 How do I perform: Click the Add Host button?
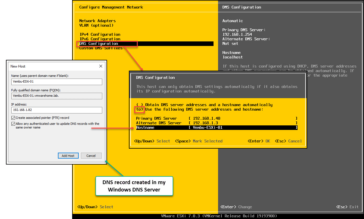[x=68, y=156]
